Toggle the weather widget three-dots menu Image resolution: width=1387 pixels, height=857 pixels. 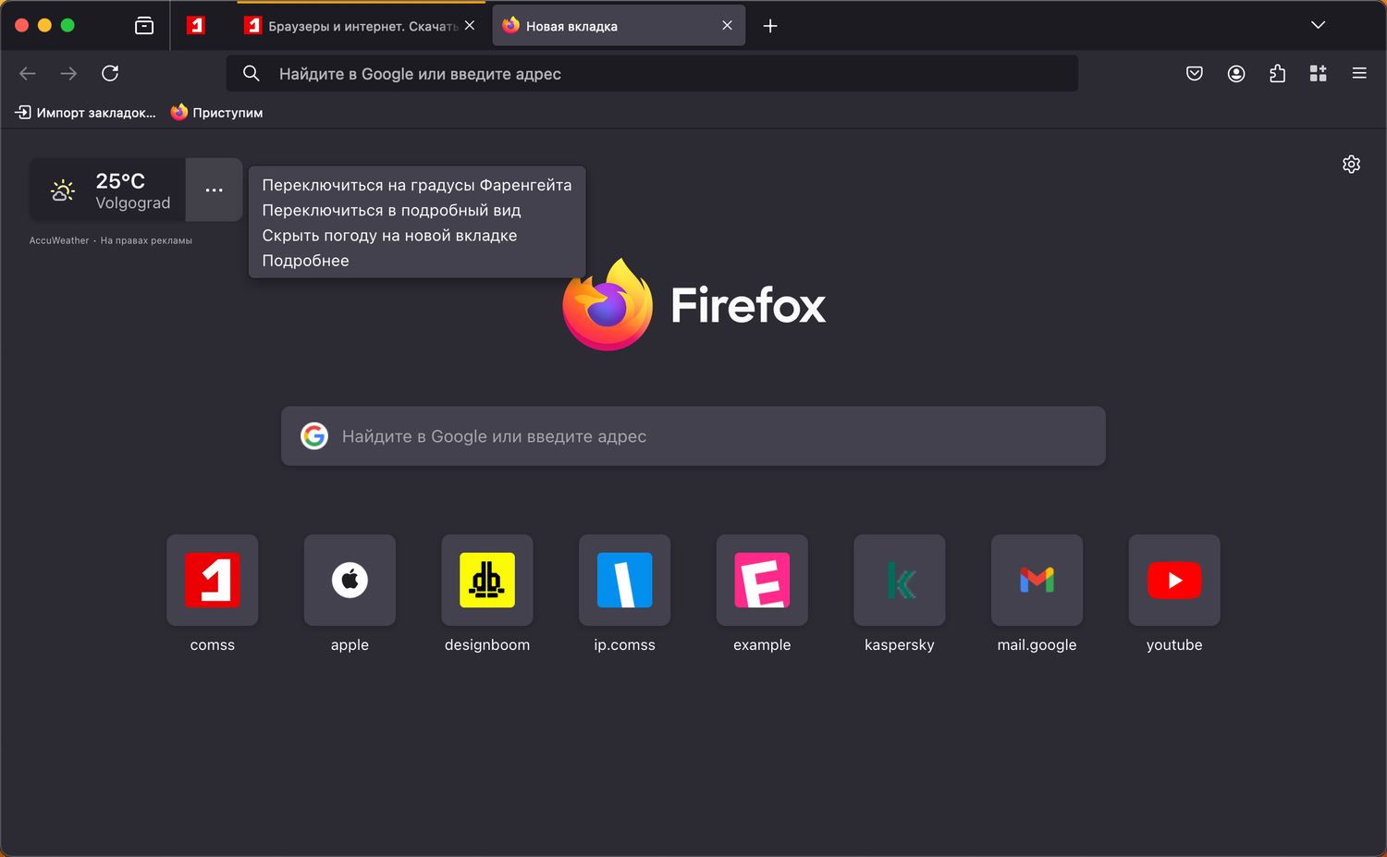tap(215, 190)
